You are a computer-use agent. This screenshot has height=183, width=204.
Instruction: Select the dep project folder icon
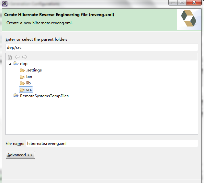pyautogui.click(x=16, y=63)
